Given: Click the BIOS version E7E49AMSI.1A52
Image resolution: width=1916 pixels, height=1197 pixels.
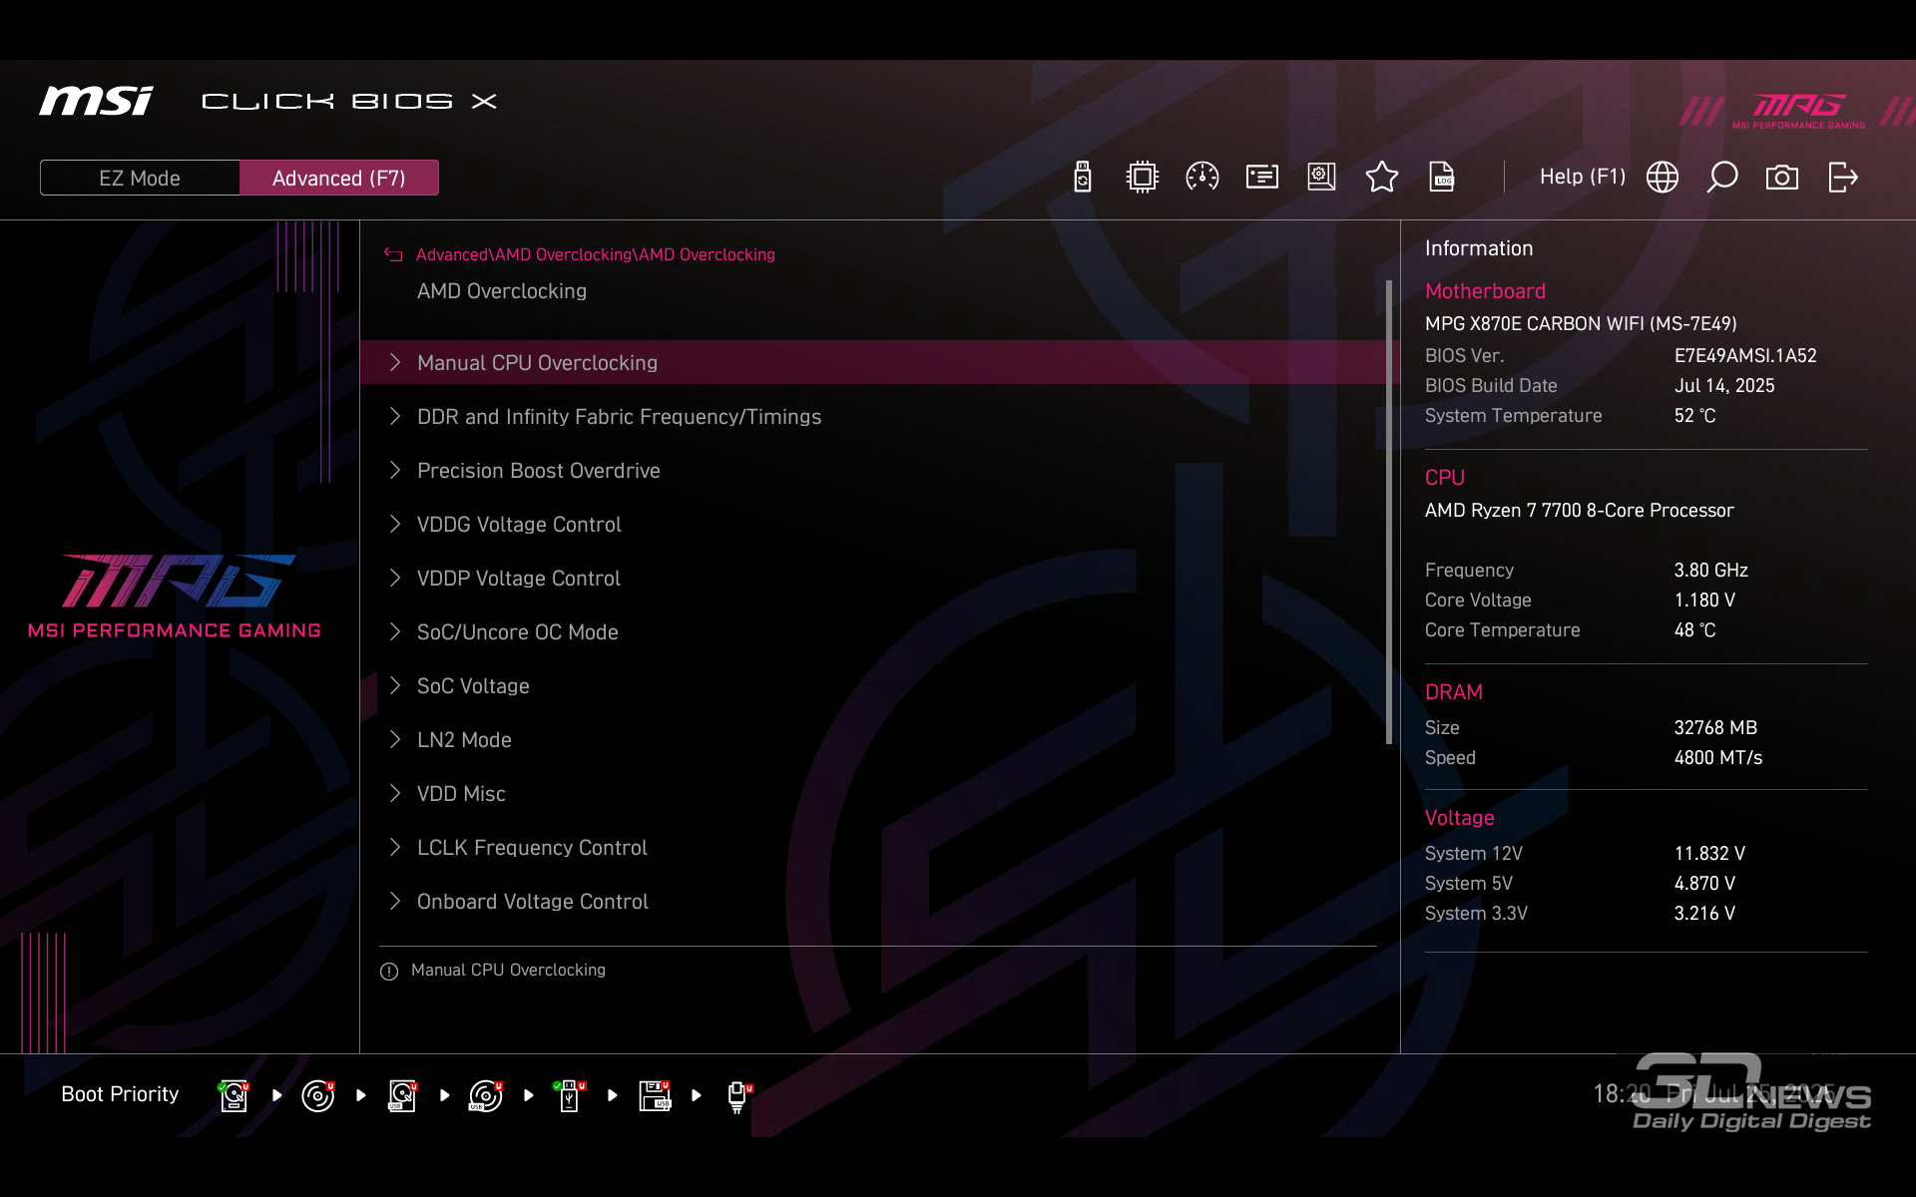Looking at the screenshot, I should [x=1745, y=356].
